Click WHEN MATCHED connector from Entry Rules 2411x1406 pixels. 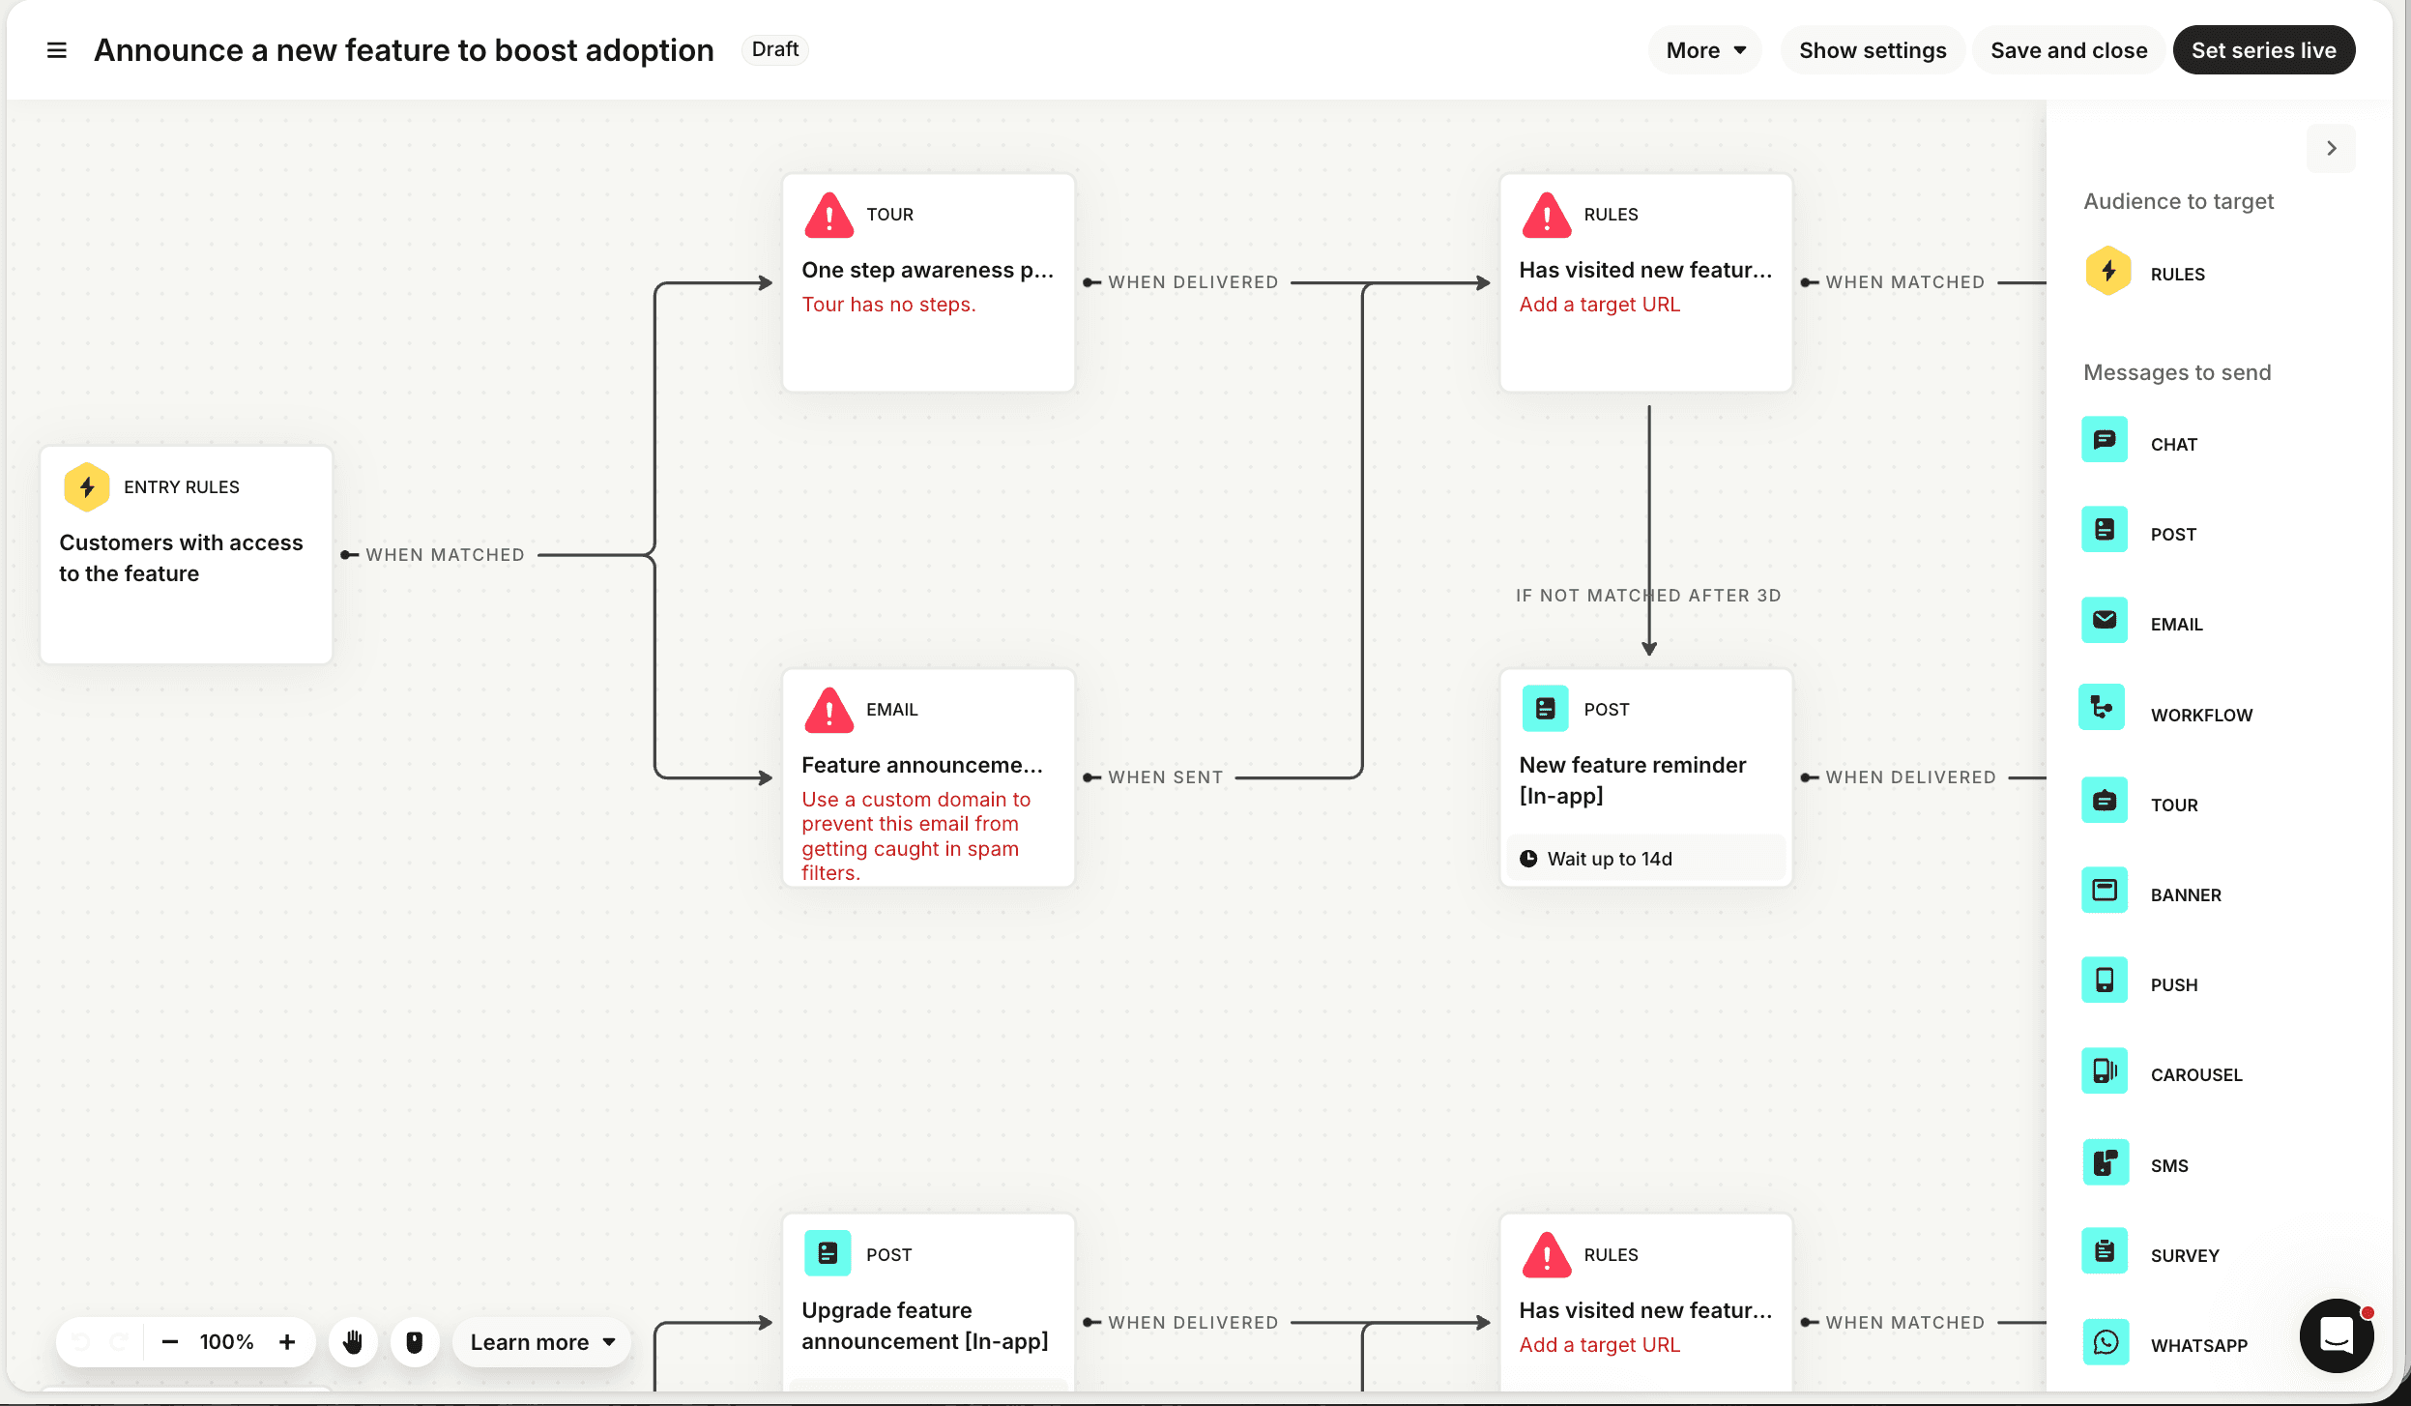pyautogui.click(x=445, y=555)
